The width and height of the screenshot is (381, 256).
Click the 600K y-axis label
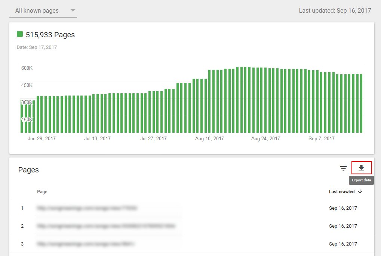(x=27, y=68)
